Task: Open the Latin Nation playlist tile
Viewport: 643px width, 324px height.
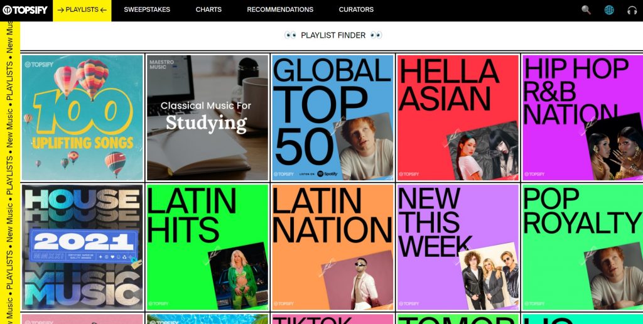Action: (333, 247)
